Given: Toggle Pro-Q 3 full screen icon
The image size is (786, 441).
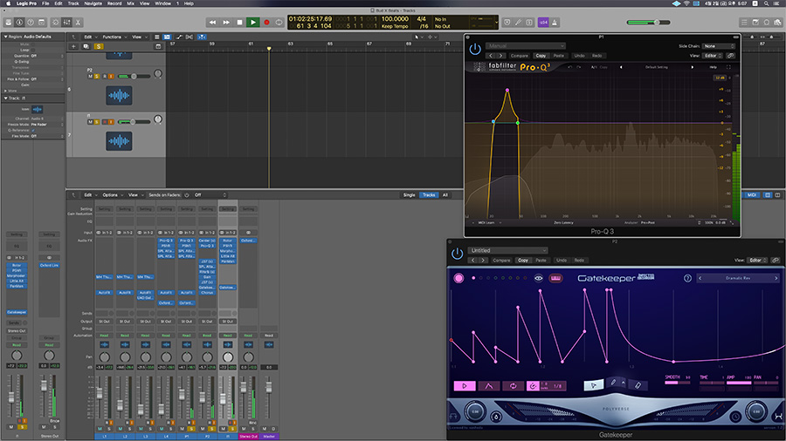Looking at the screenshot, I should tap(728, 67).
